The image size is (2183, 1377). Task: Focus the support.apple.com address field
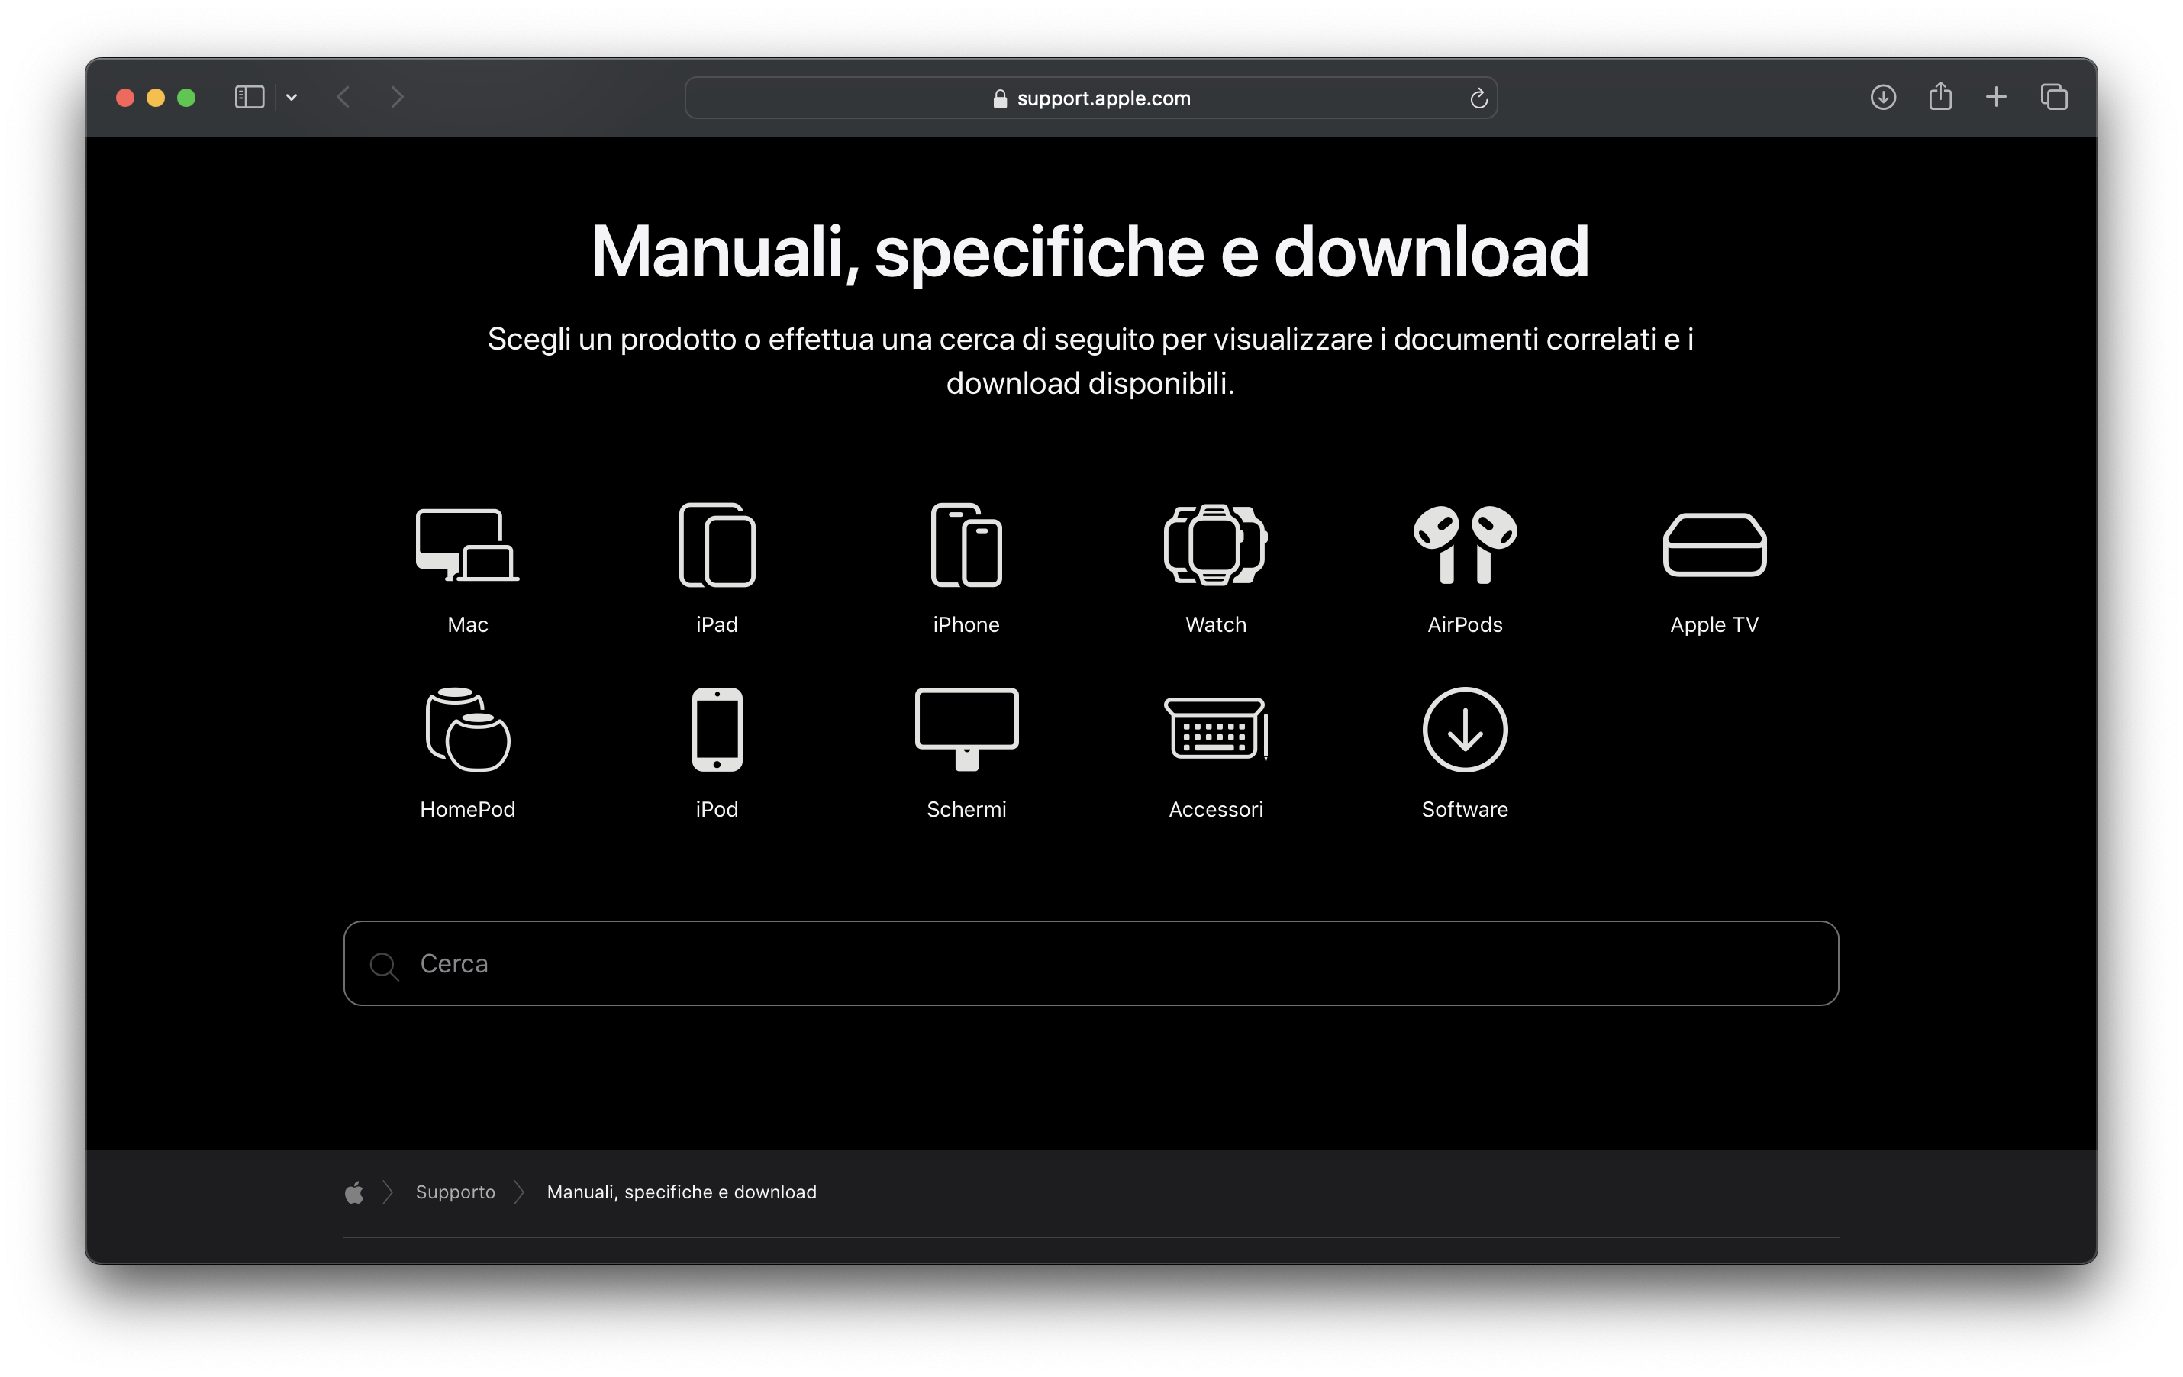pyautogui.click(x=1091, y=98)
